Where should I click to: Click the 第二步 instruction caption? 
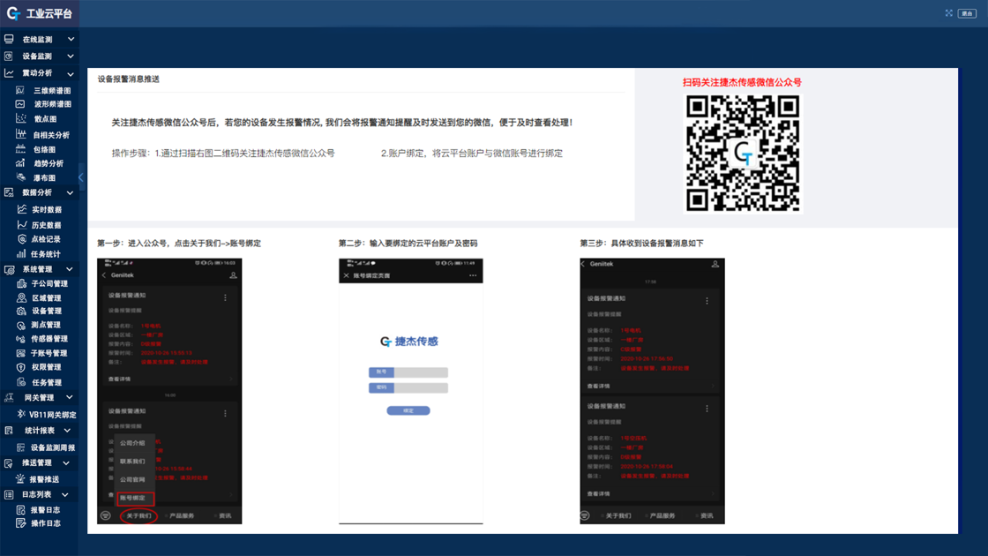[408, 244]
